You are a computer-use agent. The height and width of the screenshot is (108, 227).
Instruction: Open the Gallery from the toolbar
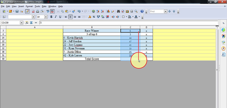127,11
